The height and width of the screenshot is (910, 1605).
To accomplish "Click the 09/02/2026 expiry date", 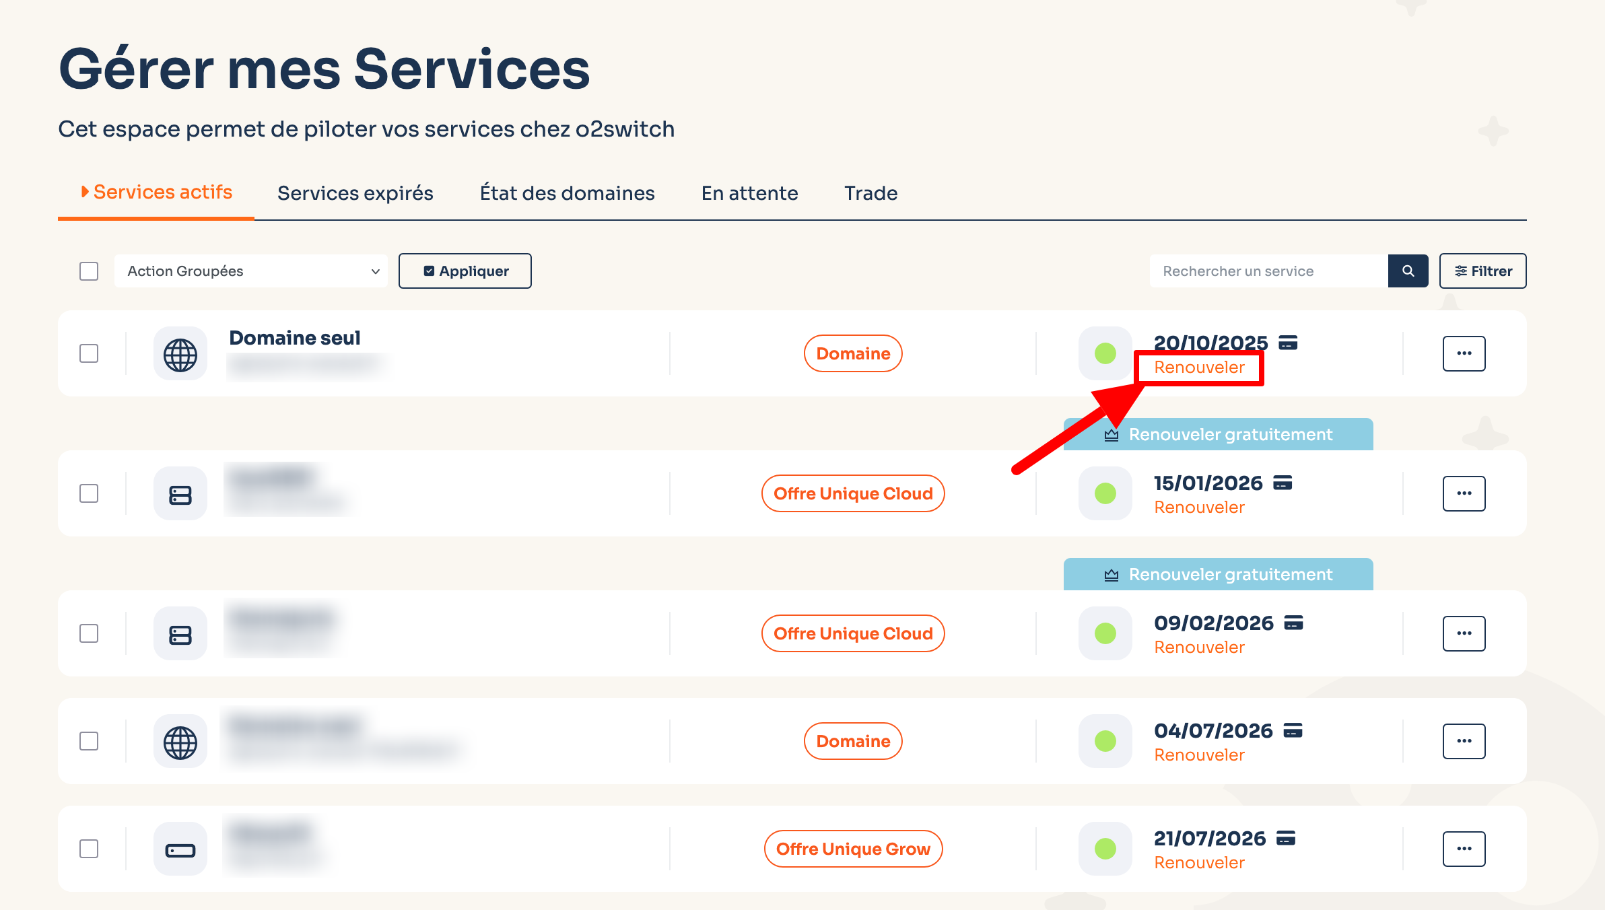I will (x=1213, y=623).
